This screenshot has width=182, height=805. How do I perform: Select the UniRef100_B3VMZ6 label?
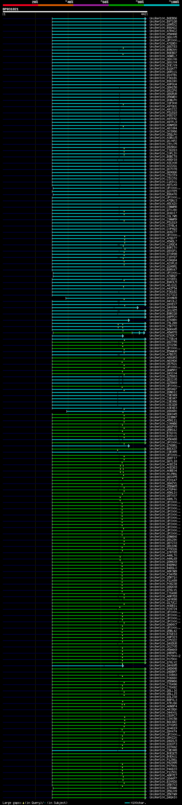[163, 782]
